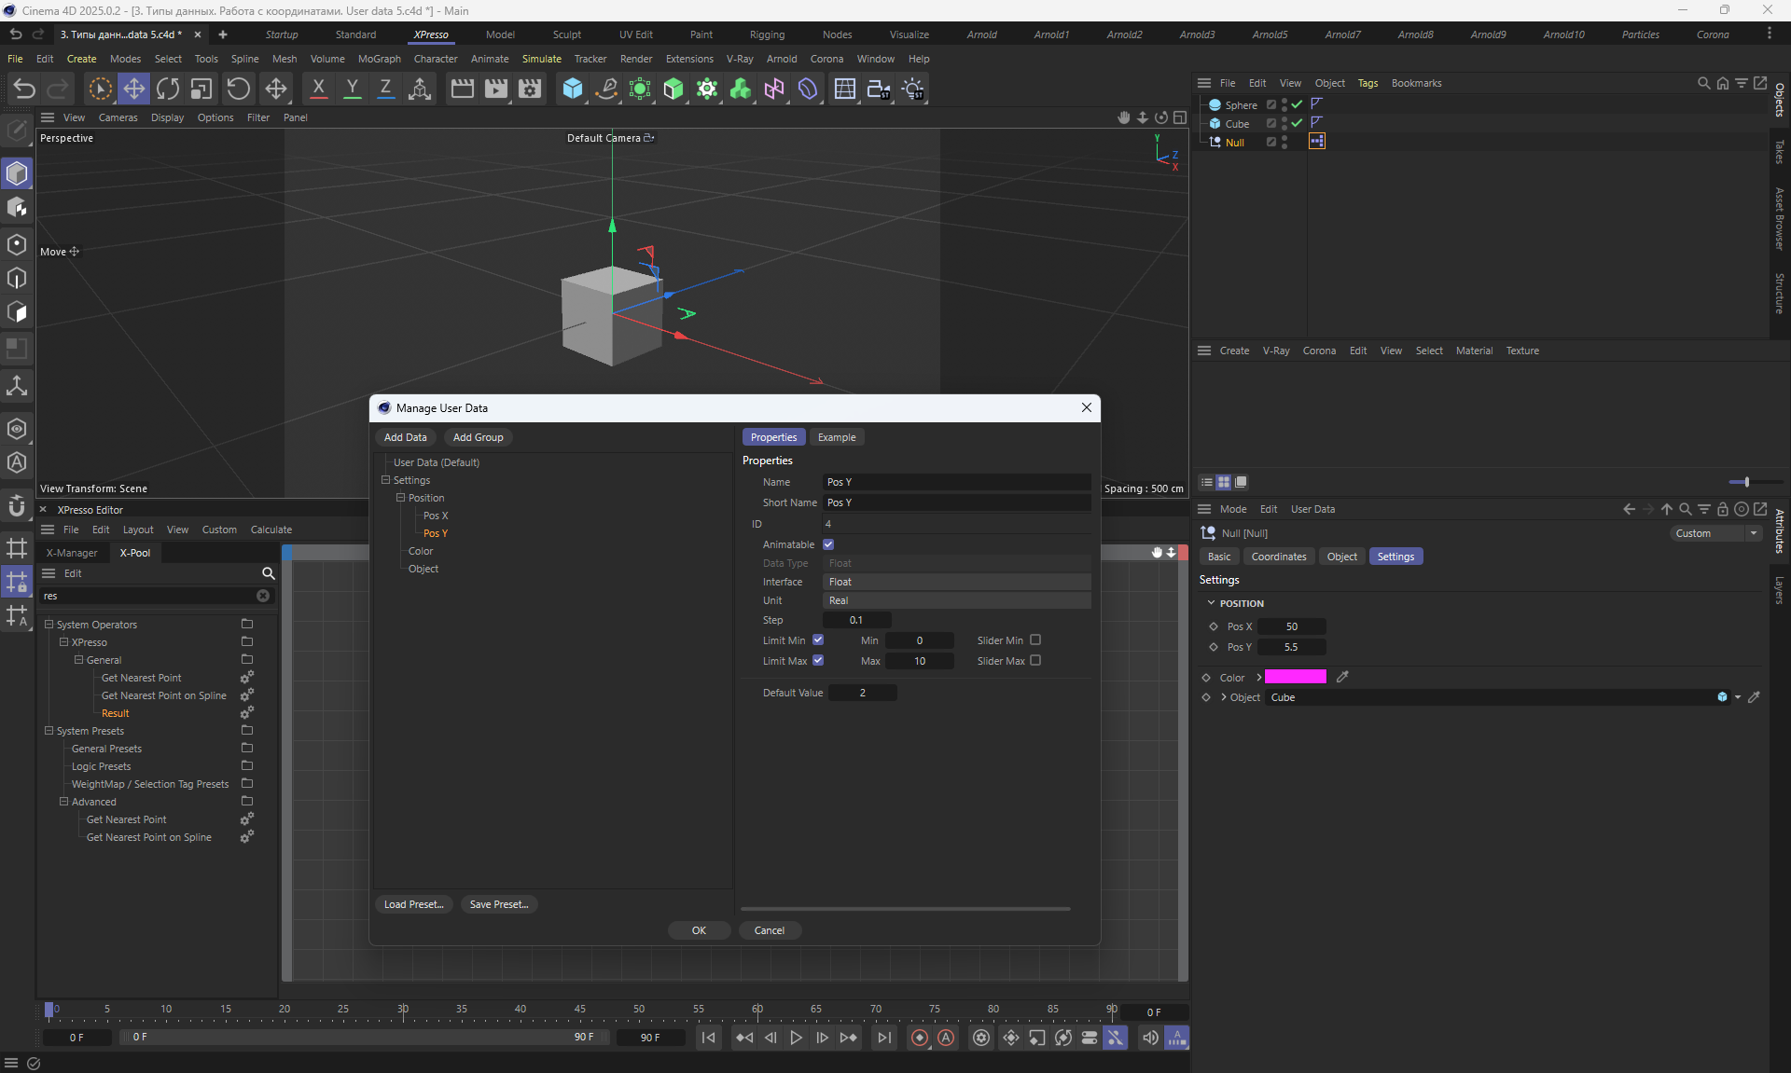Click the search icon in X-Pool panel
This screenshot has height=1073, width=1791.
pos(268,573)
